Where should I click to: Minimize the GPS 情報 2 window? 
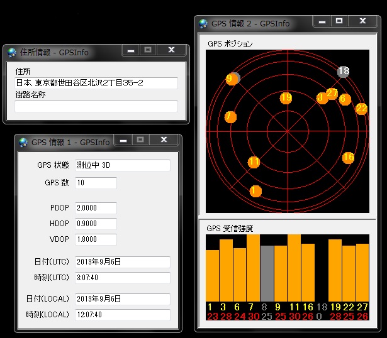click(322, 21)
